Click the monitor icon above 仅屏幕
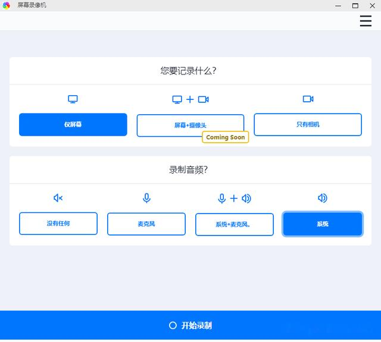 click(x=73, y=99)
